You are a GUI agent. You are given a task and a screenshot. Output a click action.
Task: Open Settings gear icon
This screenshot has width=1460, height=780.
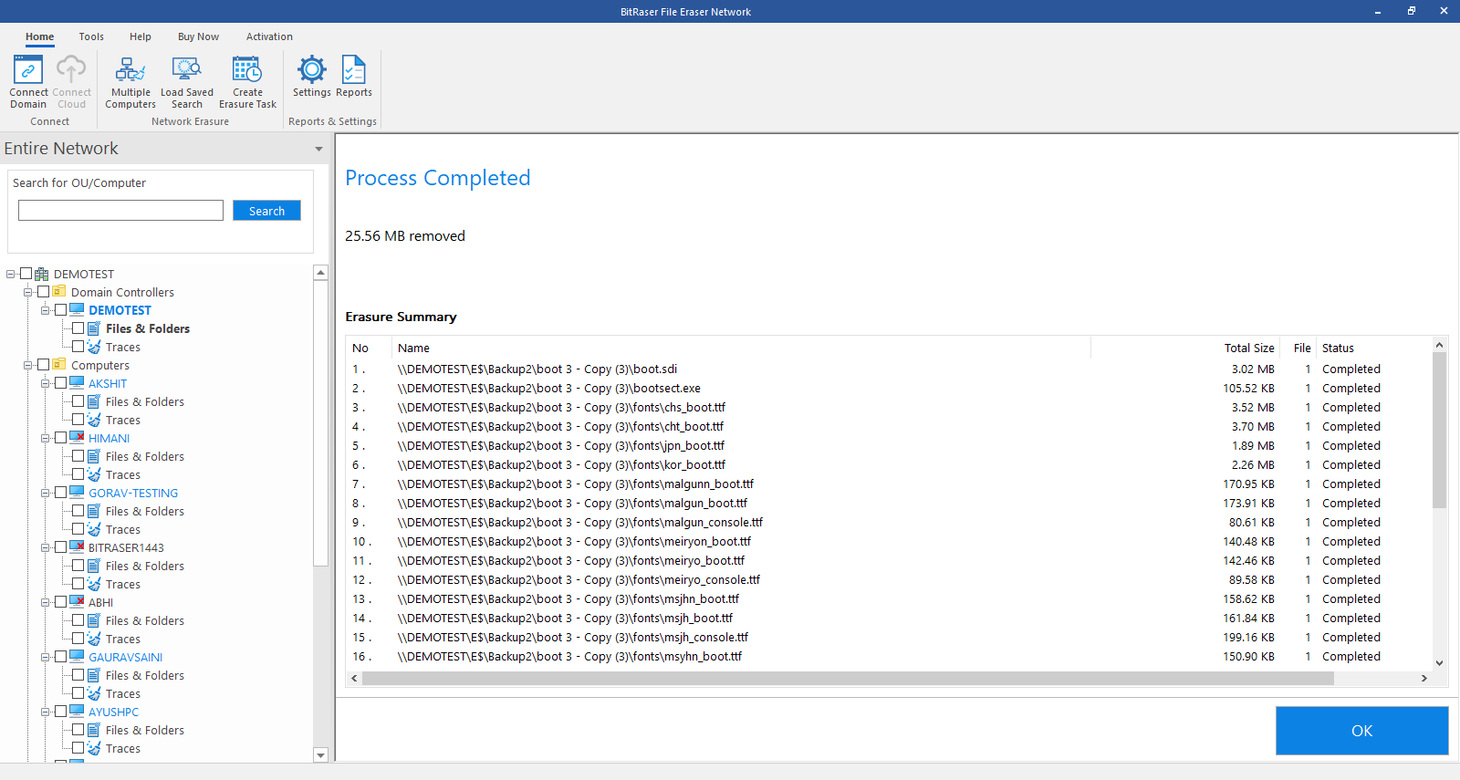coord(312,70)
